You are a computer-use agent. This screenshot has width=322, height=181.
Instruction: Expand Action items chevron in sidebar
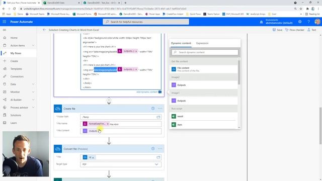click(x=33, y=45)
